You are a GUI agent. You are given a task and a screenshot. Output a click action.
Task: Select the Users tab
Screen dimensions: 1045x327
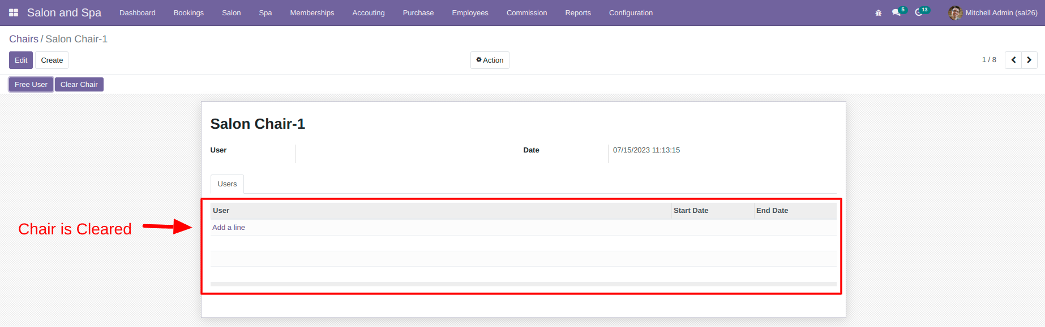(227, 184)
